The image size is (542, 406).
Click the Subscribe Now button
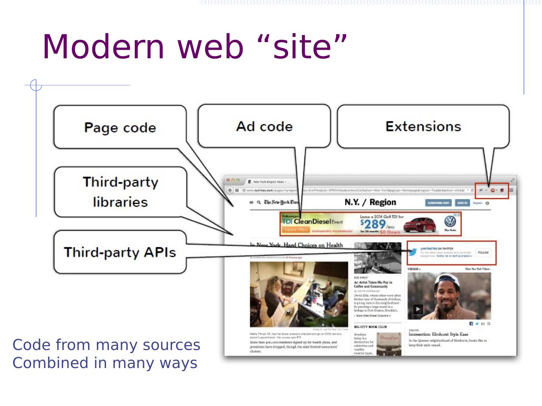tap(438, 203)
